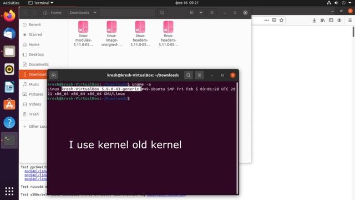Select the linux-modules-5.11.0 package file

(83, 33)
